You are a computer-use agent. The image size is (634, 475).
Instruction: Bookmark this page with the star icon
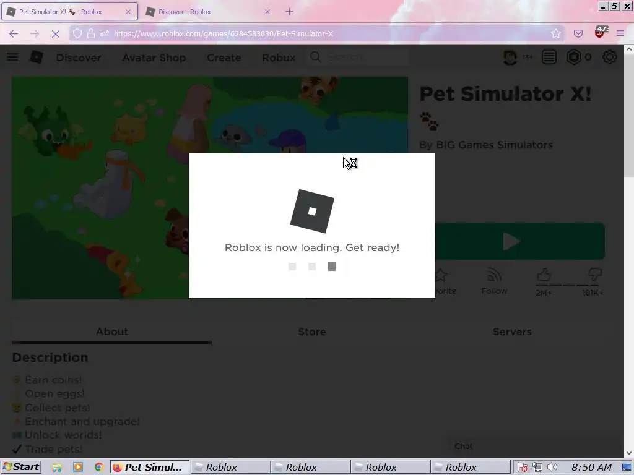[x=556, y=33]
